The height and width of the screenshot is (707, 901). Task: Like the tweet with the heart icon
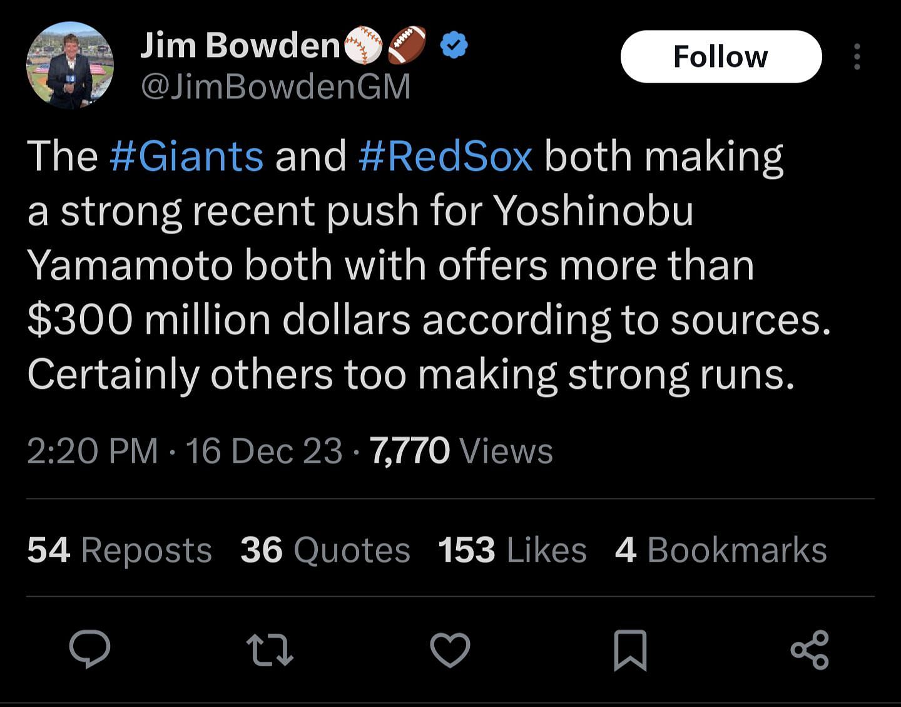point(450,649)
